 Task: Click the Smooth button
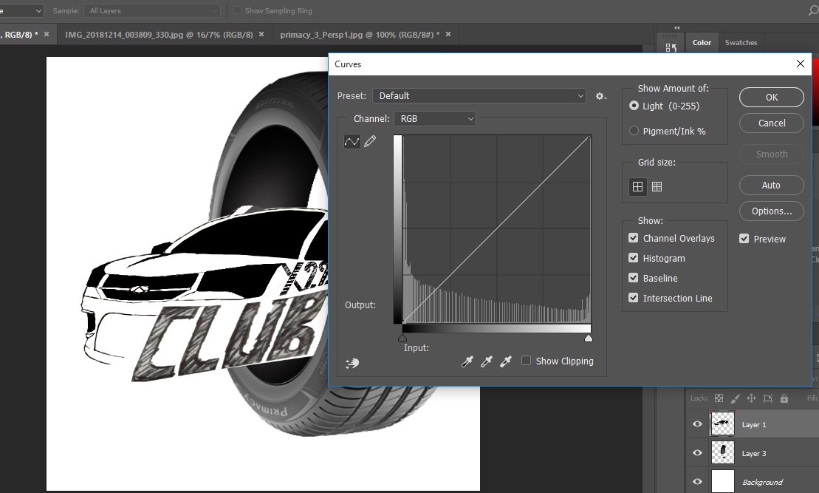(x=772, y=154)
